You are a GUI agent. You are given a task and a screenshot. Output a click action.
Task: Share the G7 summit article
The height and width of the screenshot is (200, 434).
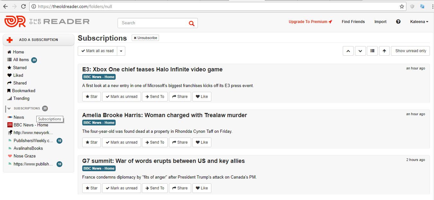click(x=180, y=188)
